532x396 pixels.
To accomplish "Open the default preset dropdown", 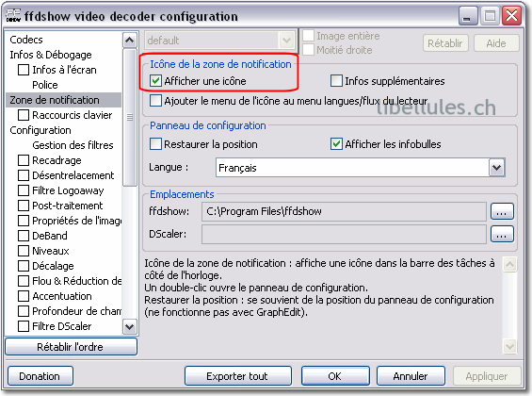I will [x=219, y=41].
